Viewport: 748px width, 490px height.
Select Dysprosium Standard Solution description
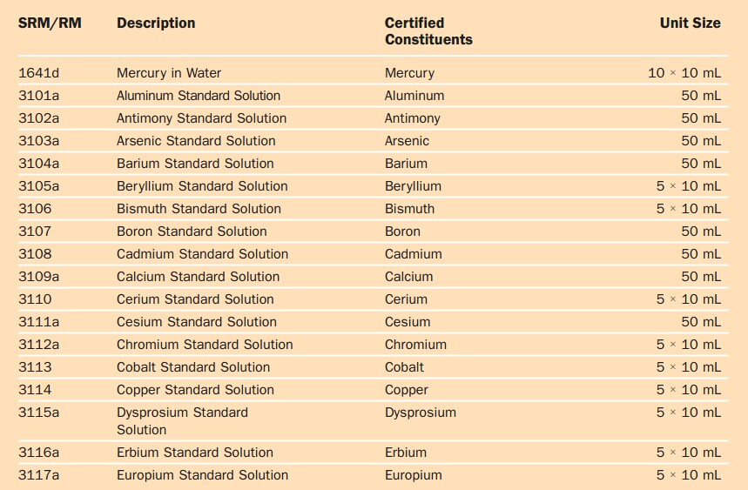(x=182, y=421)
